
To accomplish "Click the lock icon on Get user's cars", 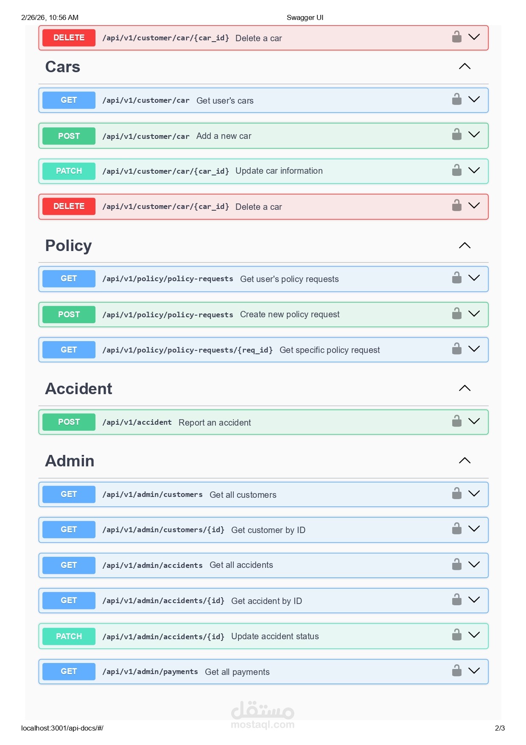I will coord(456,99).
